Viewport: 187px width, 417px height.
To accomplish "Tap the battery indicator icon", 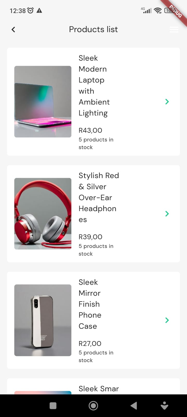I will tap(170, 10).
